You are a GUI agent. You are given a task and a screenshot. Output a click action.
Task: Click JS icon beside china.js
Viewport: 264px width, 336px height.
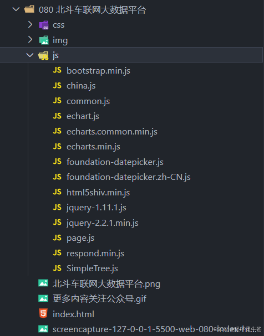pyautogui.click(x=57, y=85)
